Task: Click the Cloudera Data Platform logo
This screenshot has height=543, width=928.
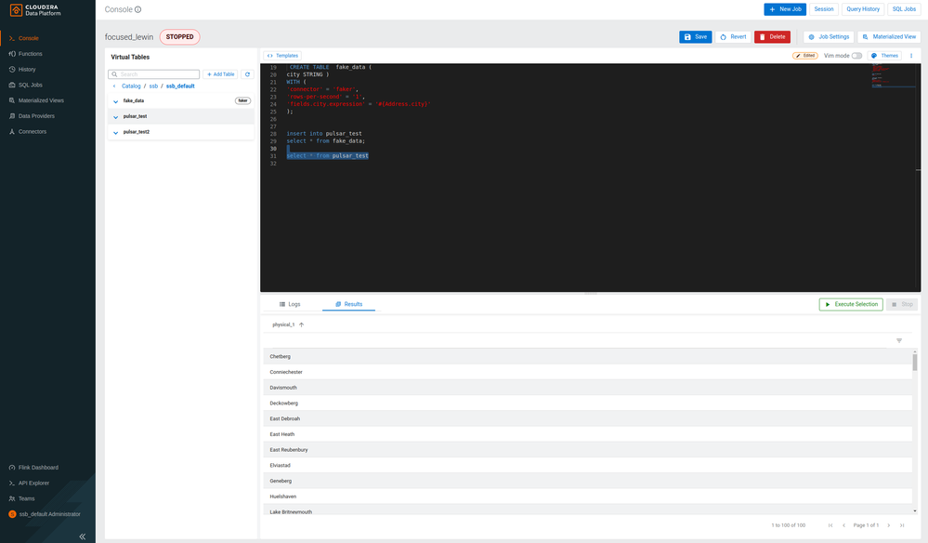Action: pos(35,10)
